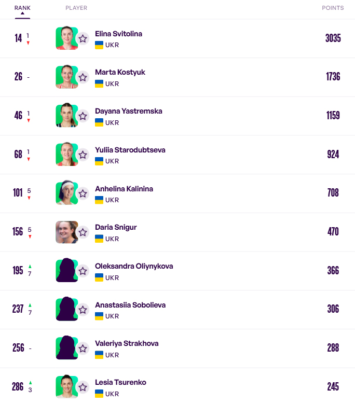Click Daria Snigur's profile photo

tap(66, 232)
